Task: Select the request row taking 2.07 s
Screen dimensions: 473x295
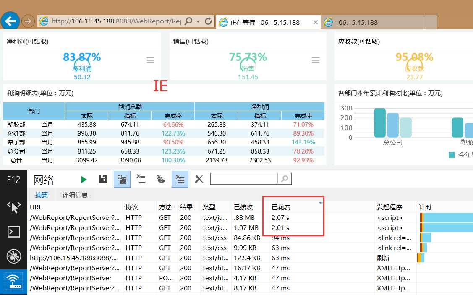Action: [x=251, y=217]
